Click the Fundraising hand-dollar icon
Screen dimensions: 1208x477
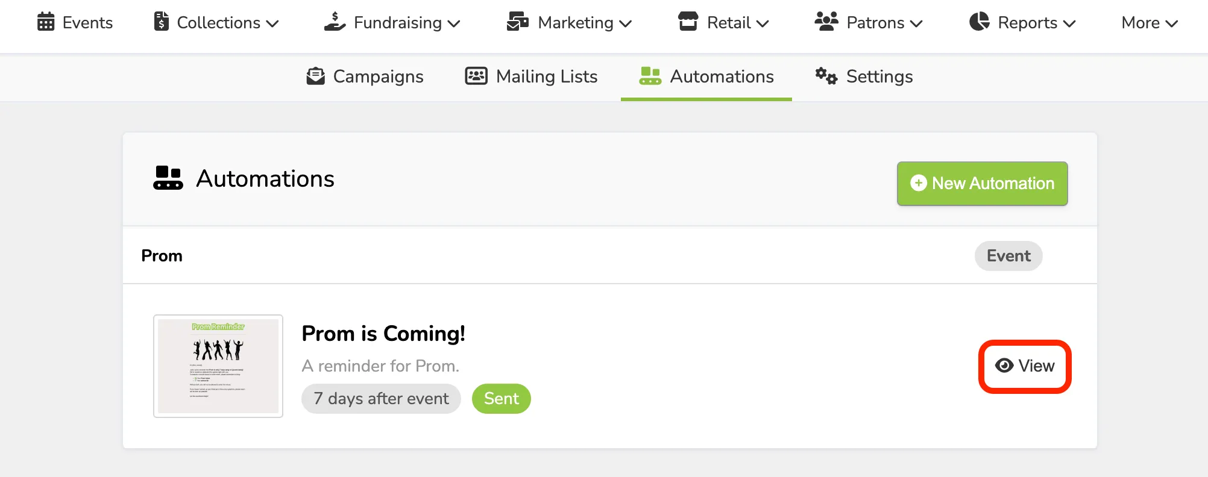coord(335,22)
